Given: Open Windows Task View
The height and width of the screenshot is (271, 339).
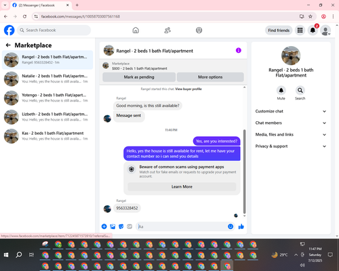Looking at the screenshot, I should (31, 255).
